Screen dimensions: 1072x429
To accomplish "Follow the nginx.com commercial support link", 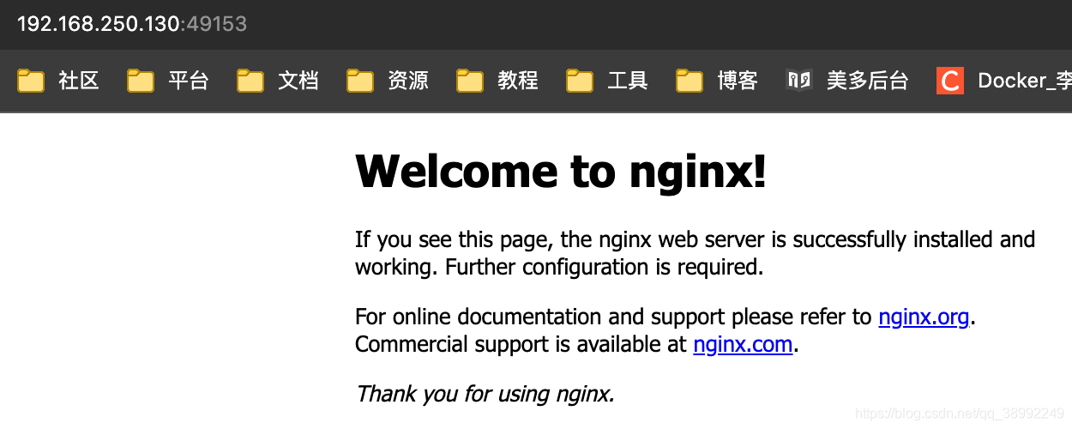I will coord(743,345).
